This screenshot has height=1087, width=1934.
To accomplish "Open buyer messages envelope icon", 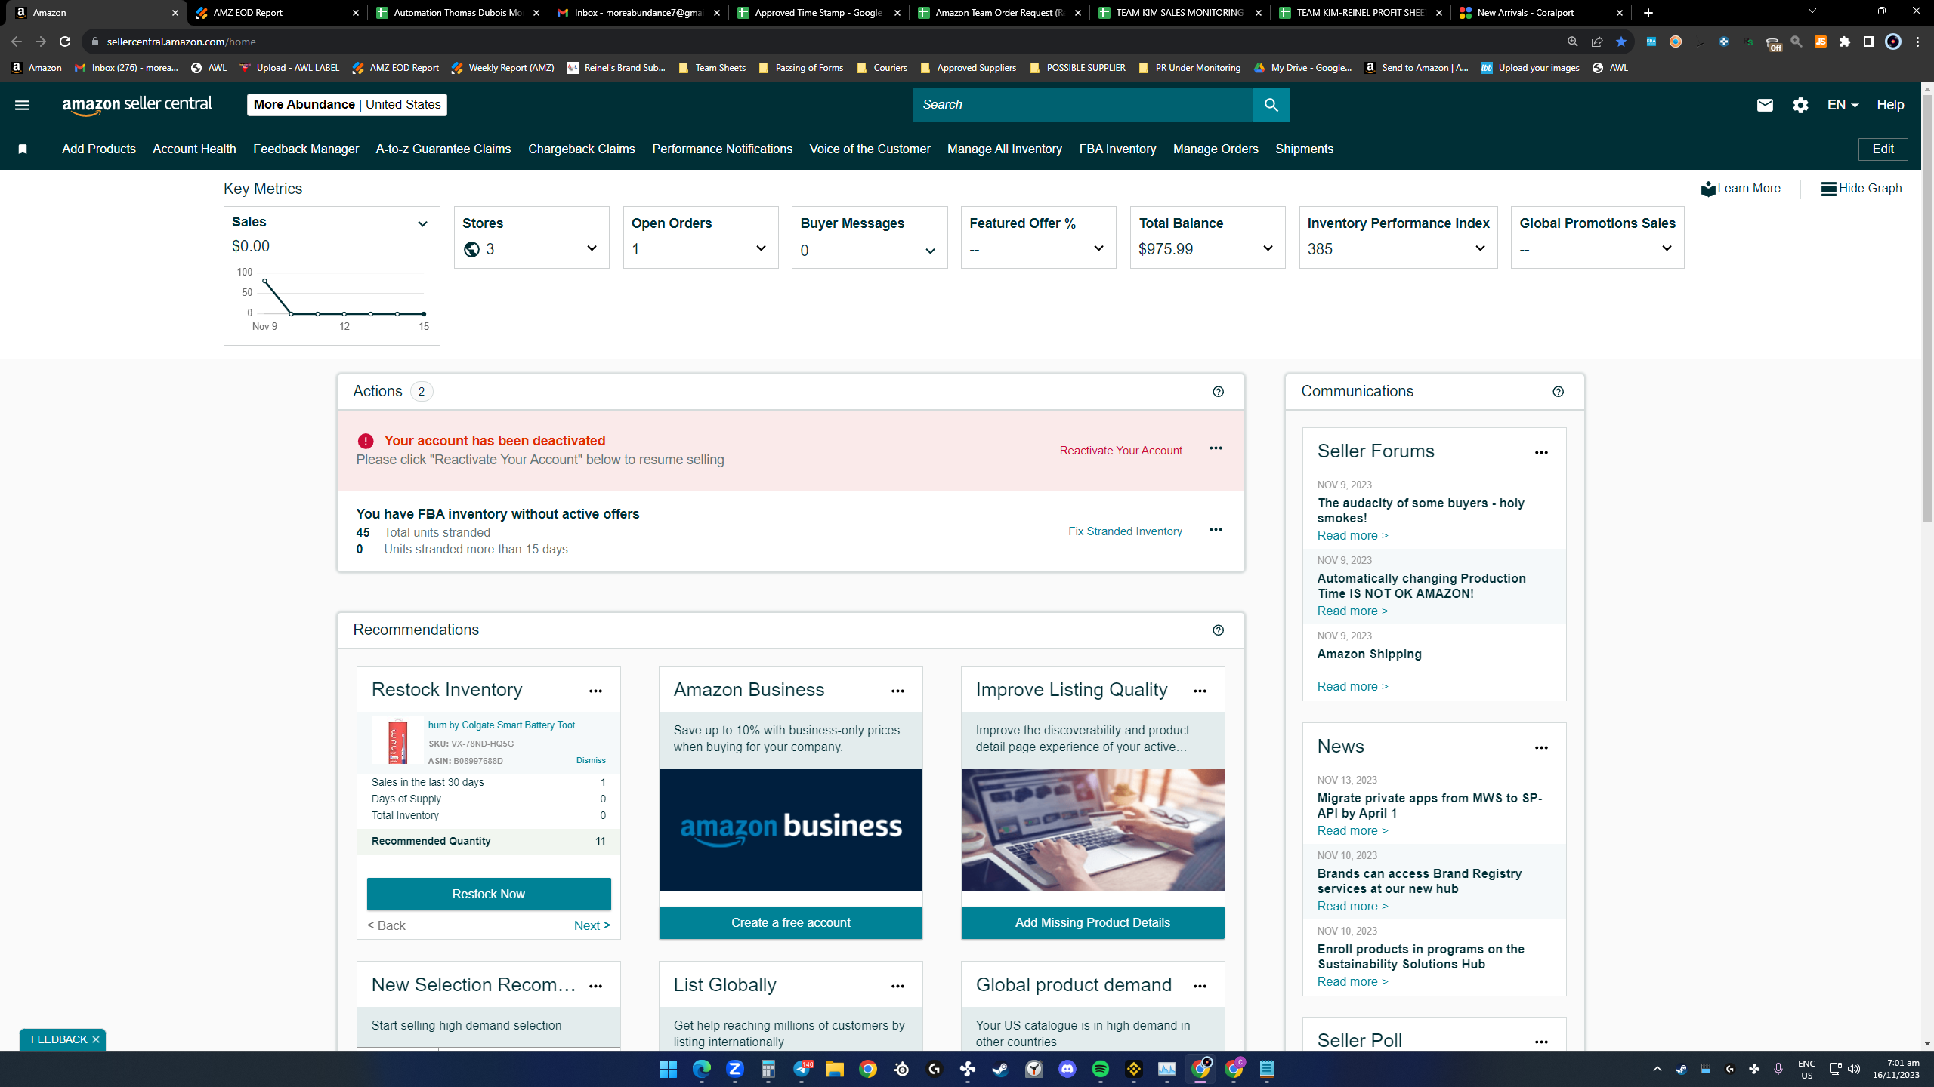I will (1765, 105).
